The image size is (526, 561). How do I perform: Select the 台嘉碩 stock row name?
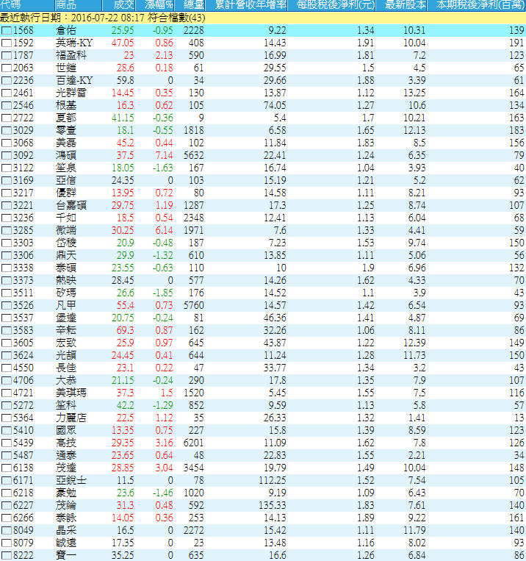(71, 206)
